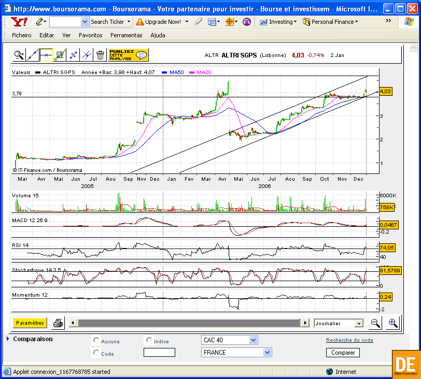The width and height of the screenshot is (421, 379).
Task: Select the Indice radio button
Action: pos(149,340)
